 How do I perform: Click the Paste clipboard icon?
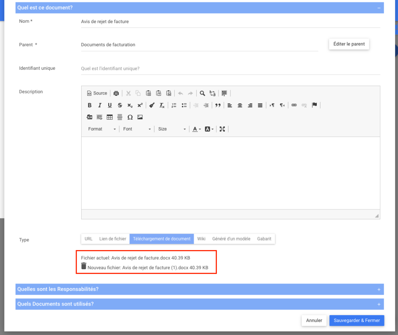pos(148,93)
